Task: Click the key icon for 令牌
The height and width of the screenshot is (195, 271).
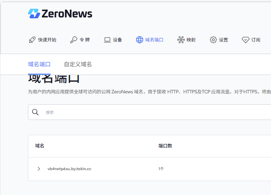Action: click(74, 40)
